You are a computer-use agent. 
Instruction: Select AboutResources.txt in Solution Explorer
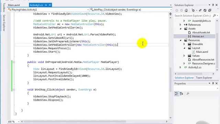tap(203, 60)
